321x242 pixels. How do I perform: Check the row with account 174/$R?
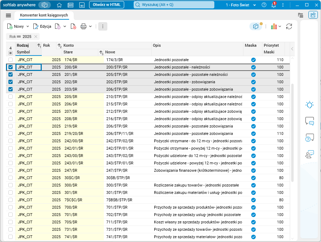tap(11, 60)
